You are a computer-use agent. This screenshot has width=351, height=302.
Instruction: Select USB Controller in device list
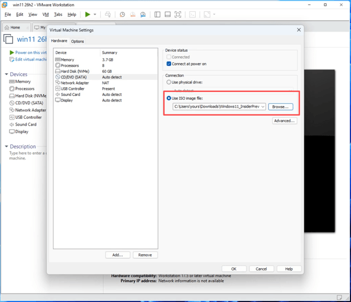coord(105,89)
